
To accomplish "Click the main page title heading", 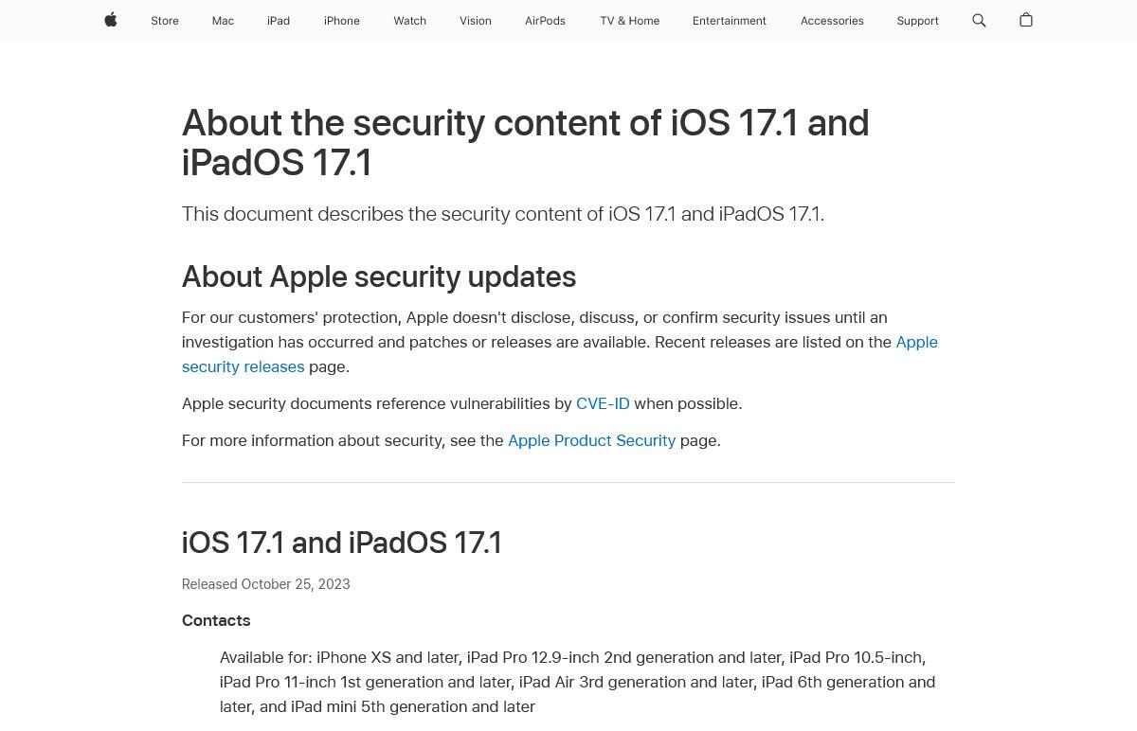I will [x=526, y=143].
